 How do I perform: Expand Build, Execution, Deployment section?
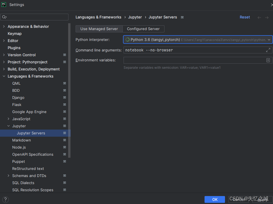pos(4,69)
